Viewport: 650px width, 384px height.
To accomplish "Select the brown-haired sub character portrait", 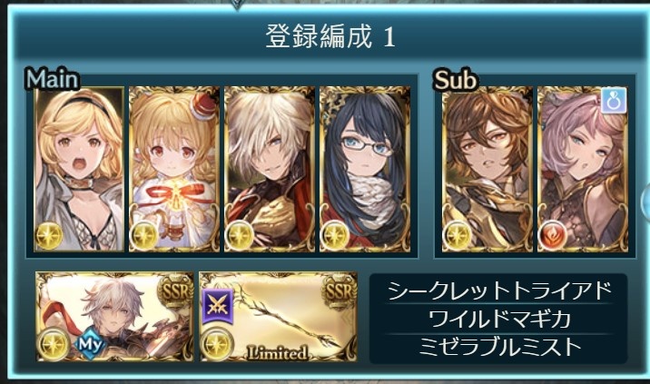I will 487,169.
